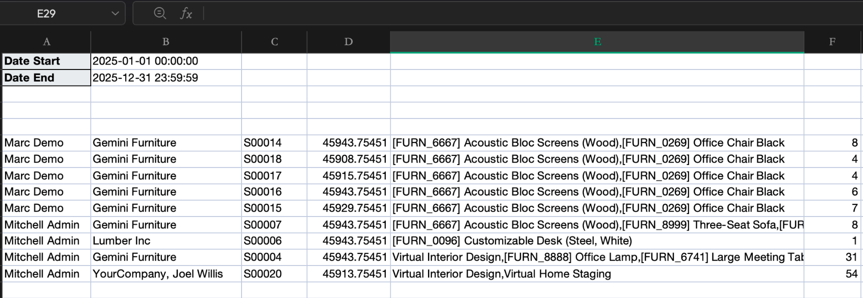Select the 2025-01-01 00:00:00 date cell
The height and width of the screenshot is (298, 863).
(x=166, y=61)
